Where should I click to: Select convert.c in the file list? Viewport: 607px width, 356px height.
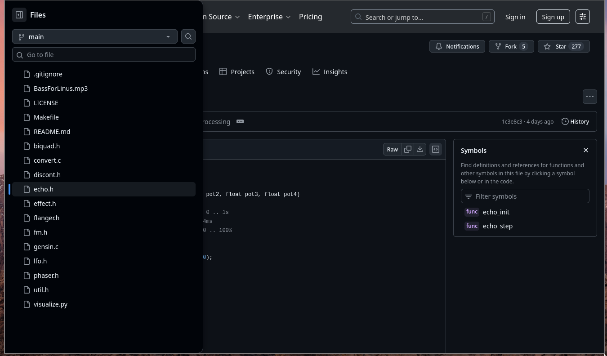[104, 160]
